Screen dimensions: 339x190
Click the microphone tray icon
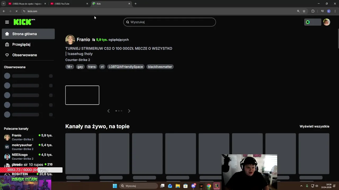(307, 186)
